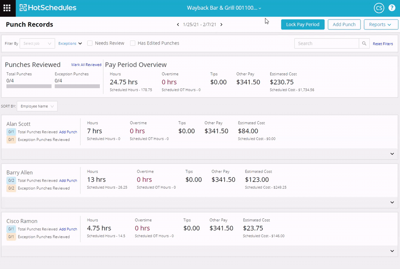Go to next pay period arrow
This screenshot has width=400, height=269.
point(221,25)
